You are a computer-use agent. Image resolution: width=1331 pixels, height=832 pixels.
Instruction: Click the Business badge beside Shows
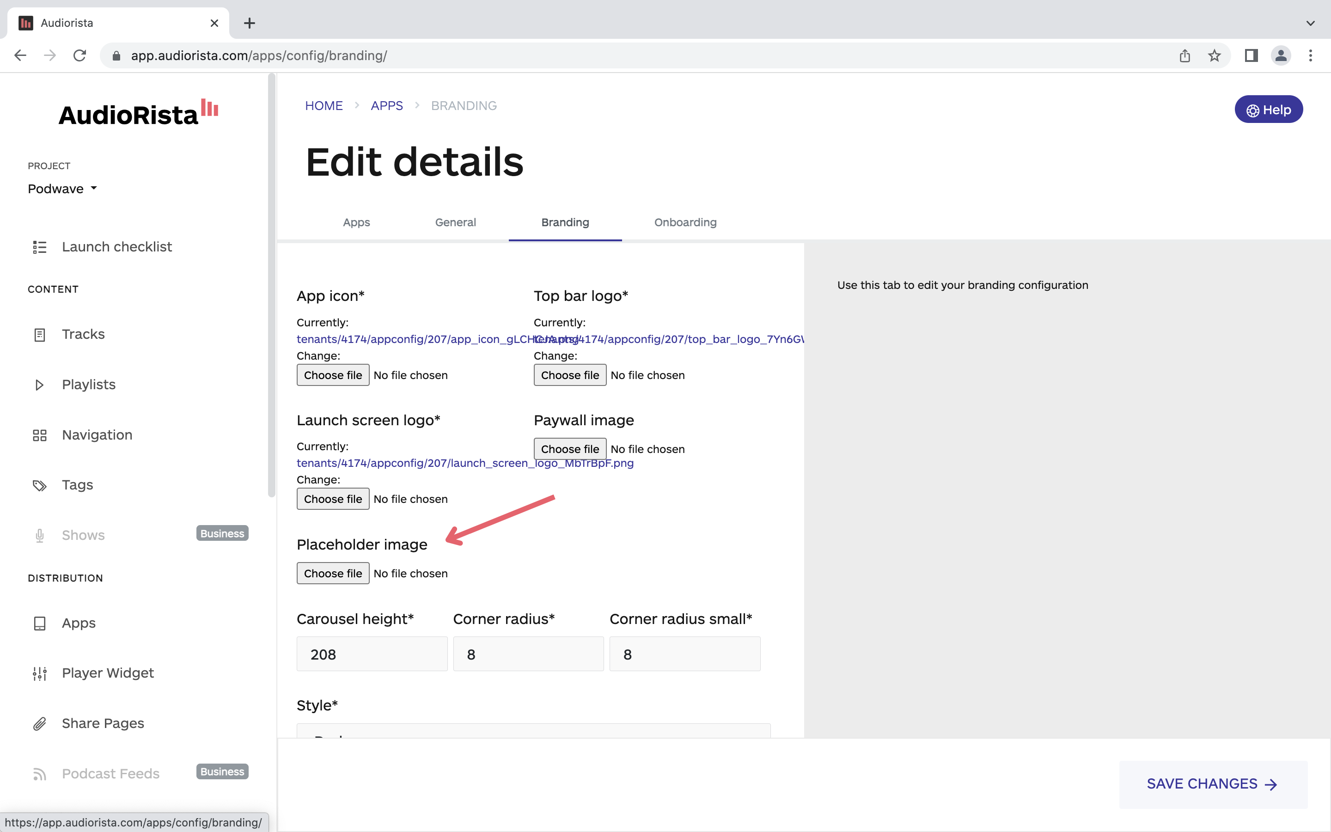point(222,533)
